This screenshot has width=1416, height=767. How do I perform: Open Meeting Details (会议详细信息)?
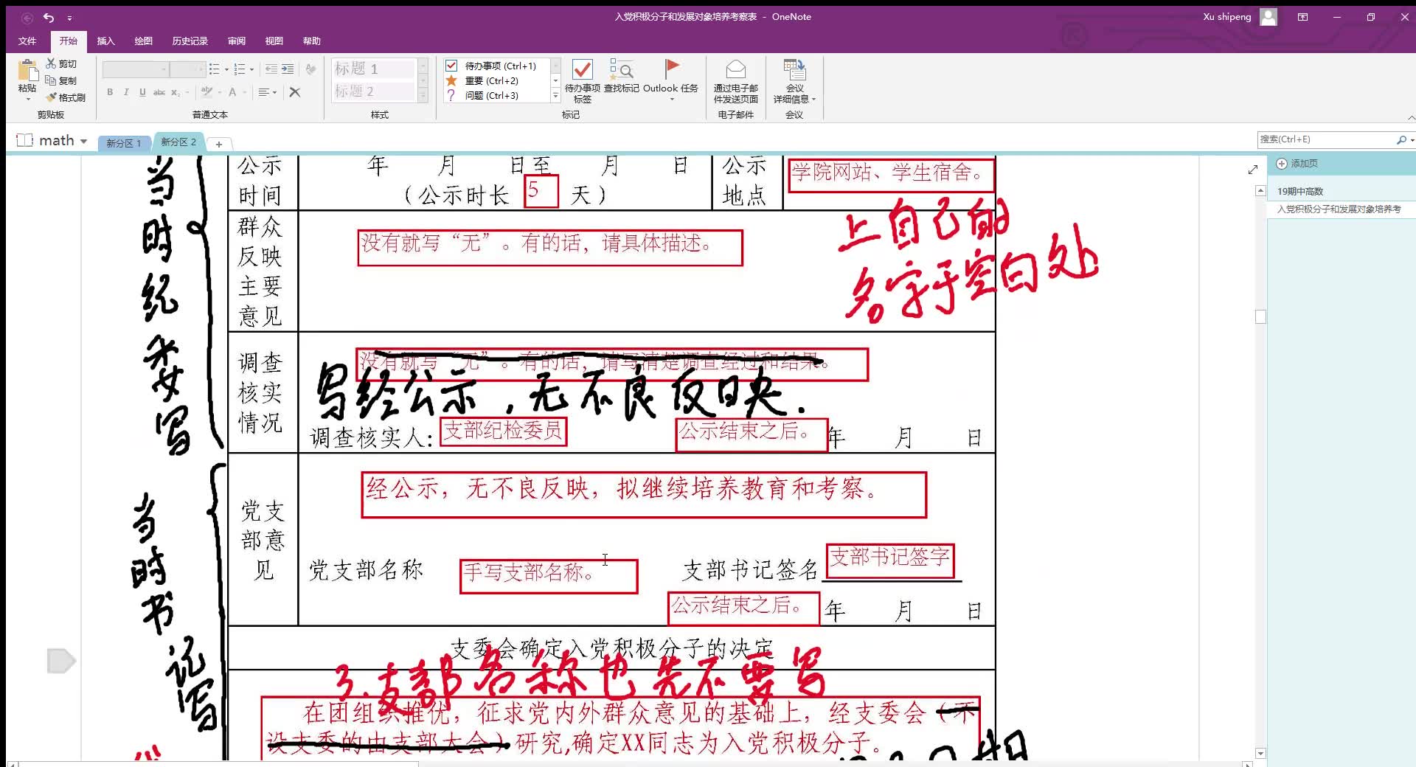tap(794, 81)
